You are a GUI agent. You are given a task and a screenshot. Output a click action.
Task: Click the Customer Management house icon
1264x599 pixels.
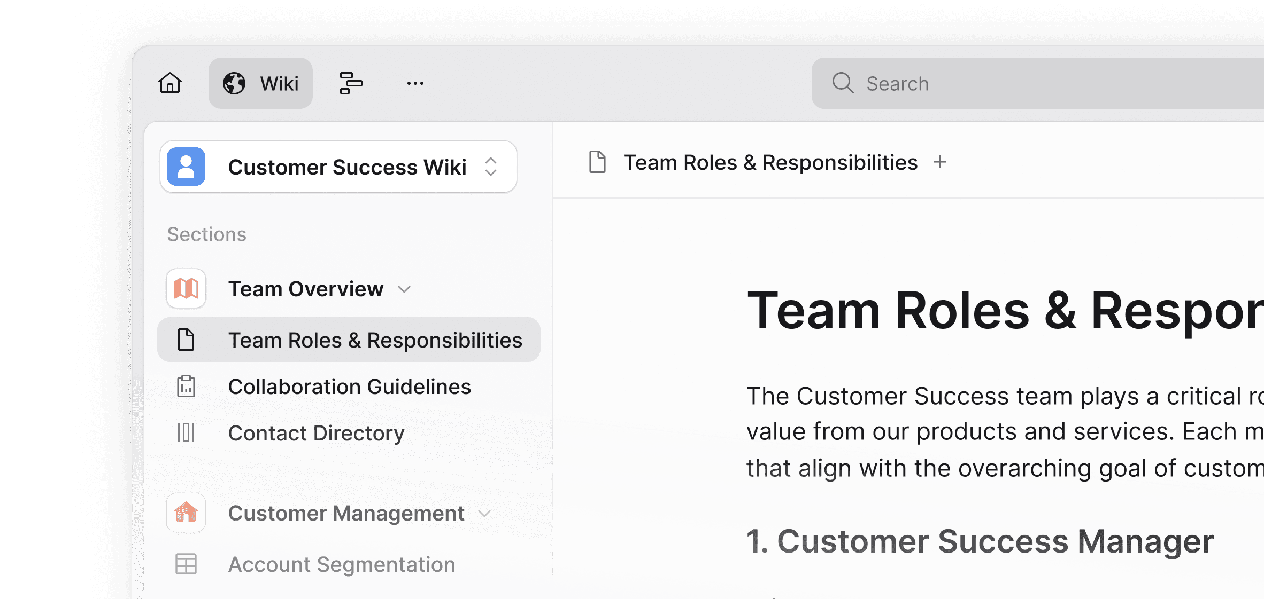[186, 513]
